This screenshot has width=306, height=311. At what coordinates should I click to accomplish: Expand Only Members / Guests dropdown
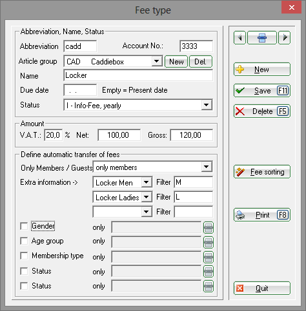(x=207, y=167)
